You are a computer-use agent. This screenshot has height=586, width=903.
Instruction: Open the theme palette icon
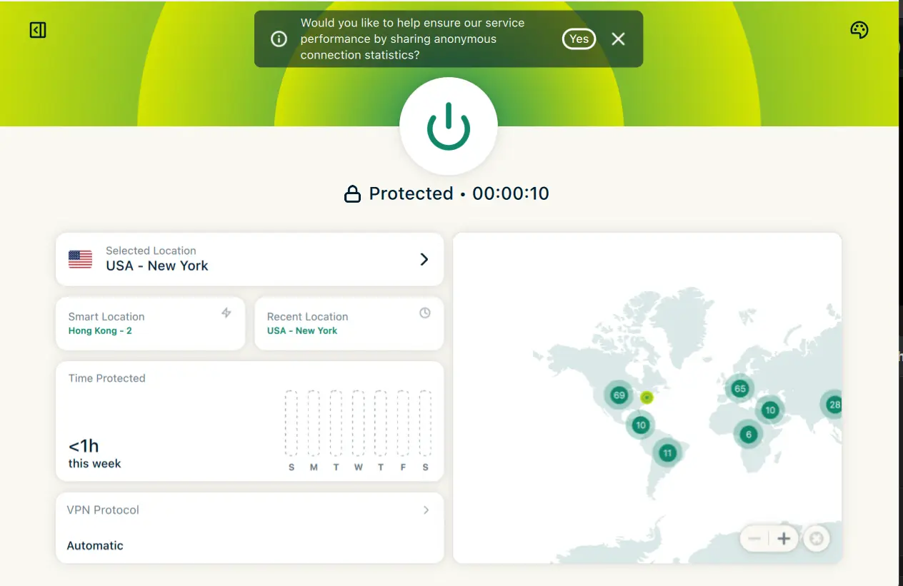tap(859, 30)
